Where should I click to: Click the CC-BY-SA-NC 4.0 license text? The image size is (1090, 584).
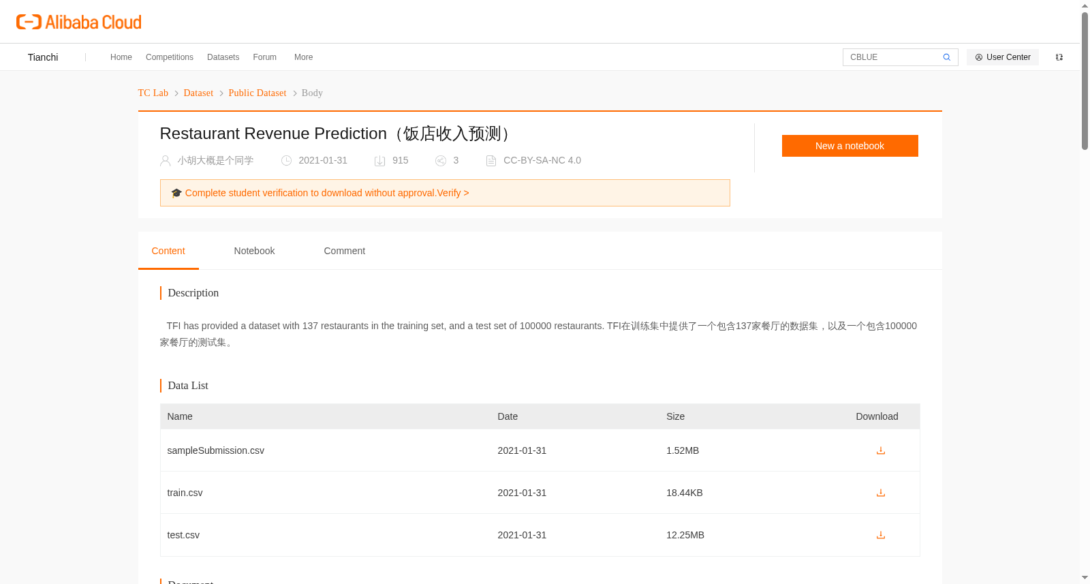542,161
